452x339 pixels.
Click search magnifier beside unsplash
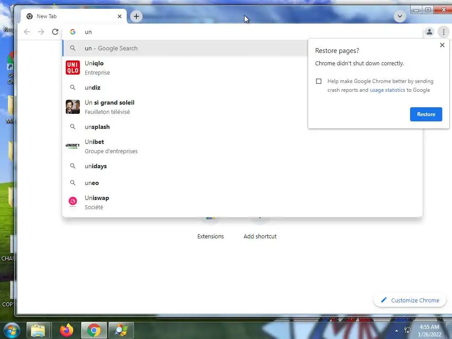tap(73, 127)
